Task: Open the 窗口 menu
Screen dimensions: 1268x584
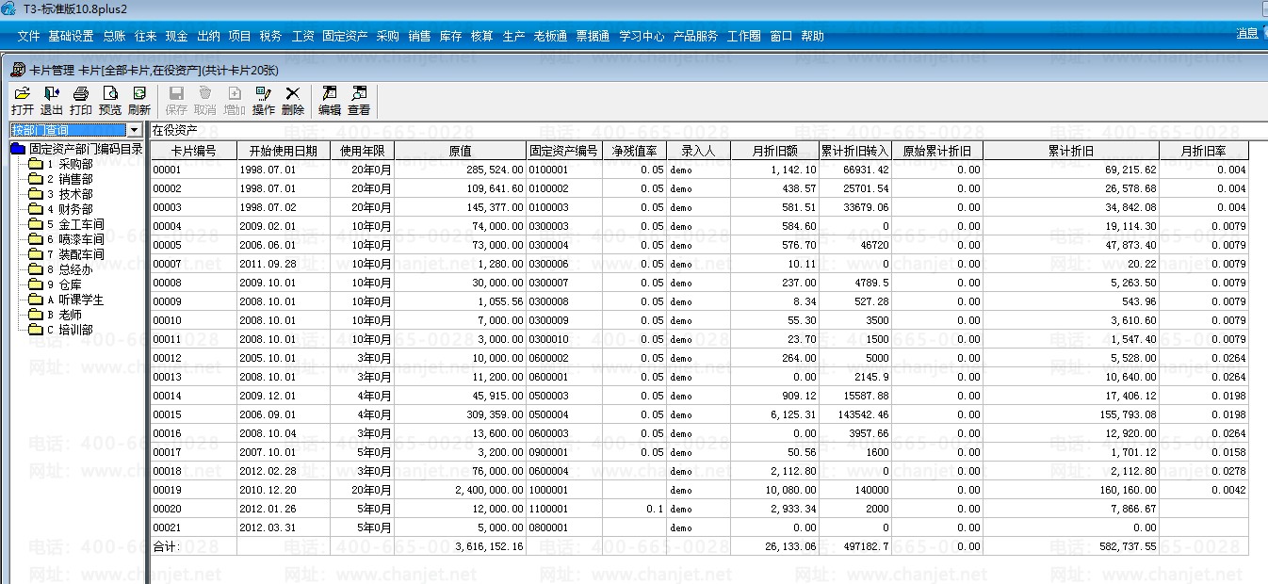Action: point(781,36)
